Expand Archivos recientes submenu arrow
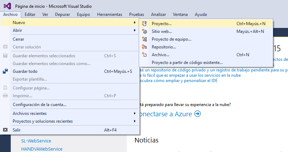288x152 pixels. (135, 113)
